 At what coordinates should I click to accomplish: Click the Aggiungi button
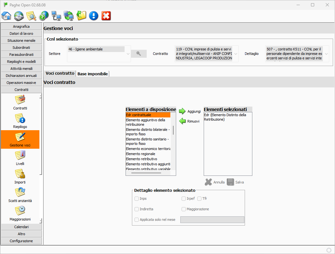190,111
